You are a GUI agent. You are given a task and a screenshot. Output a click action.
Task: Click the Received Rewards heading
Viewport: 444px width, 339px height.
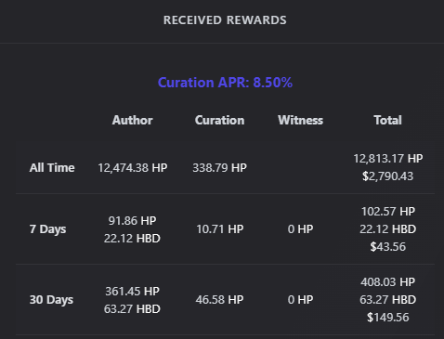pyautogui.click(x=225, y=20)
